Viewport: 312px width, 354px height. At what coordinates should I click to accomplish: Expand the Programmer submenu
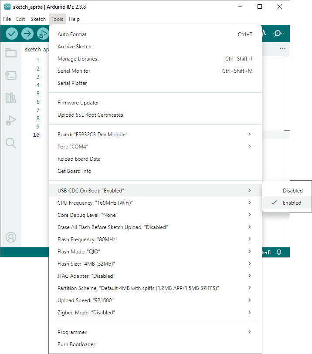(155, 332)
